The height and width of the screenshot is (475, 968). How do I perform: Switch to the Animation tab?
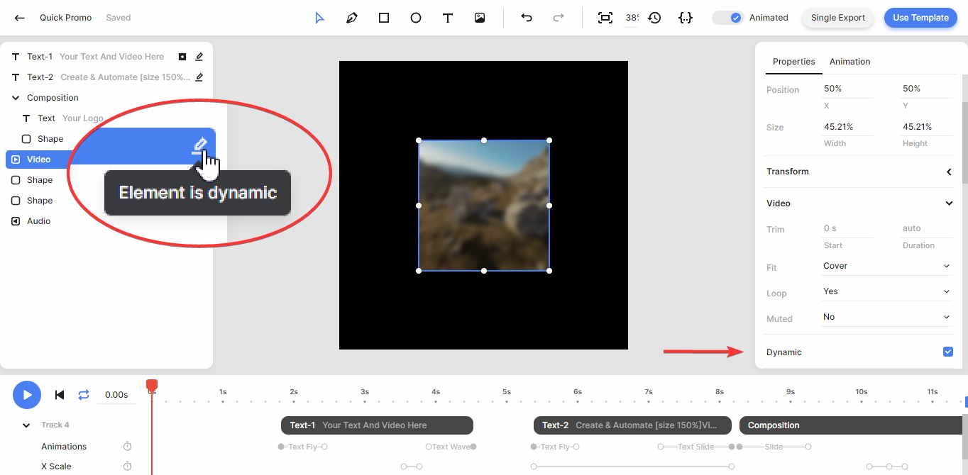click(x=849, y=62)
